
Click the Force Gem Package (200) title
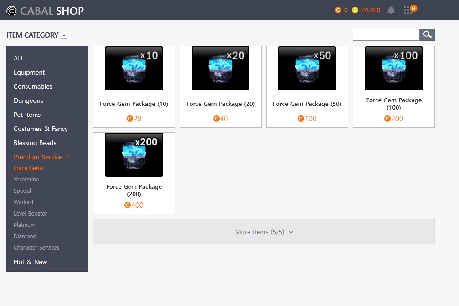click(x=134, y=191)
